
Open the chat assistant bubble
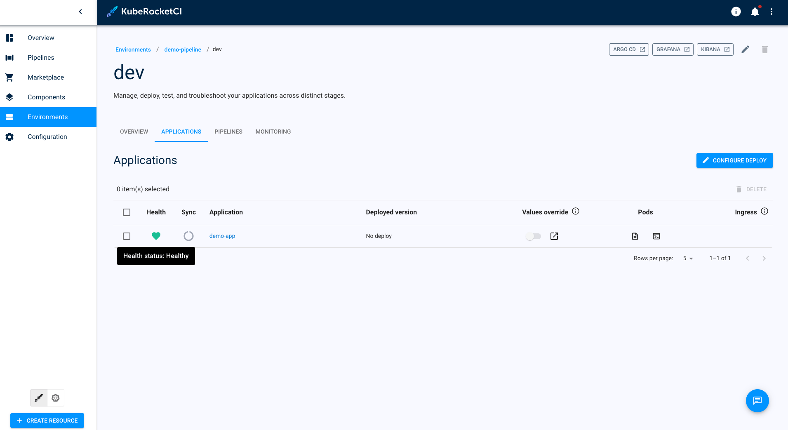pyautogui.click(x=757, y=400)
